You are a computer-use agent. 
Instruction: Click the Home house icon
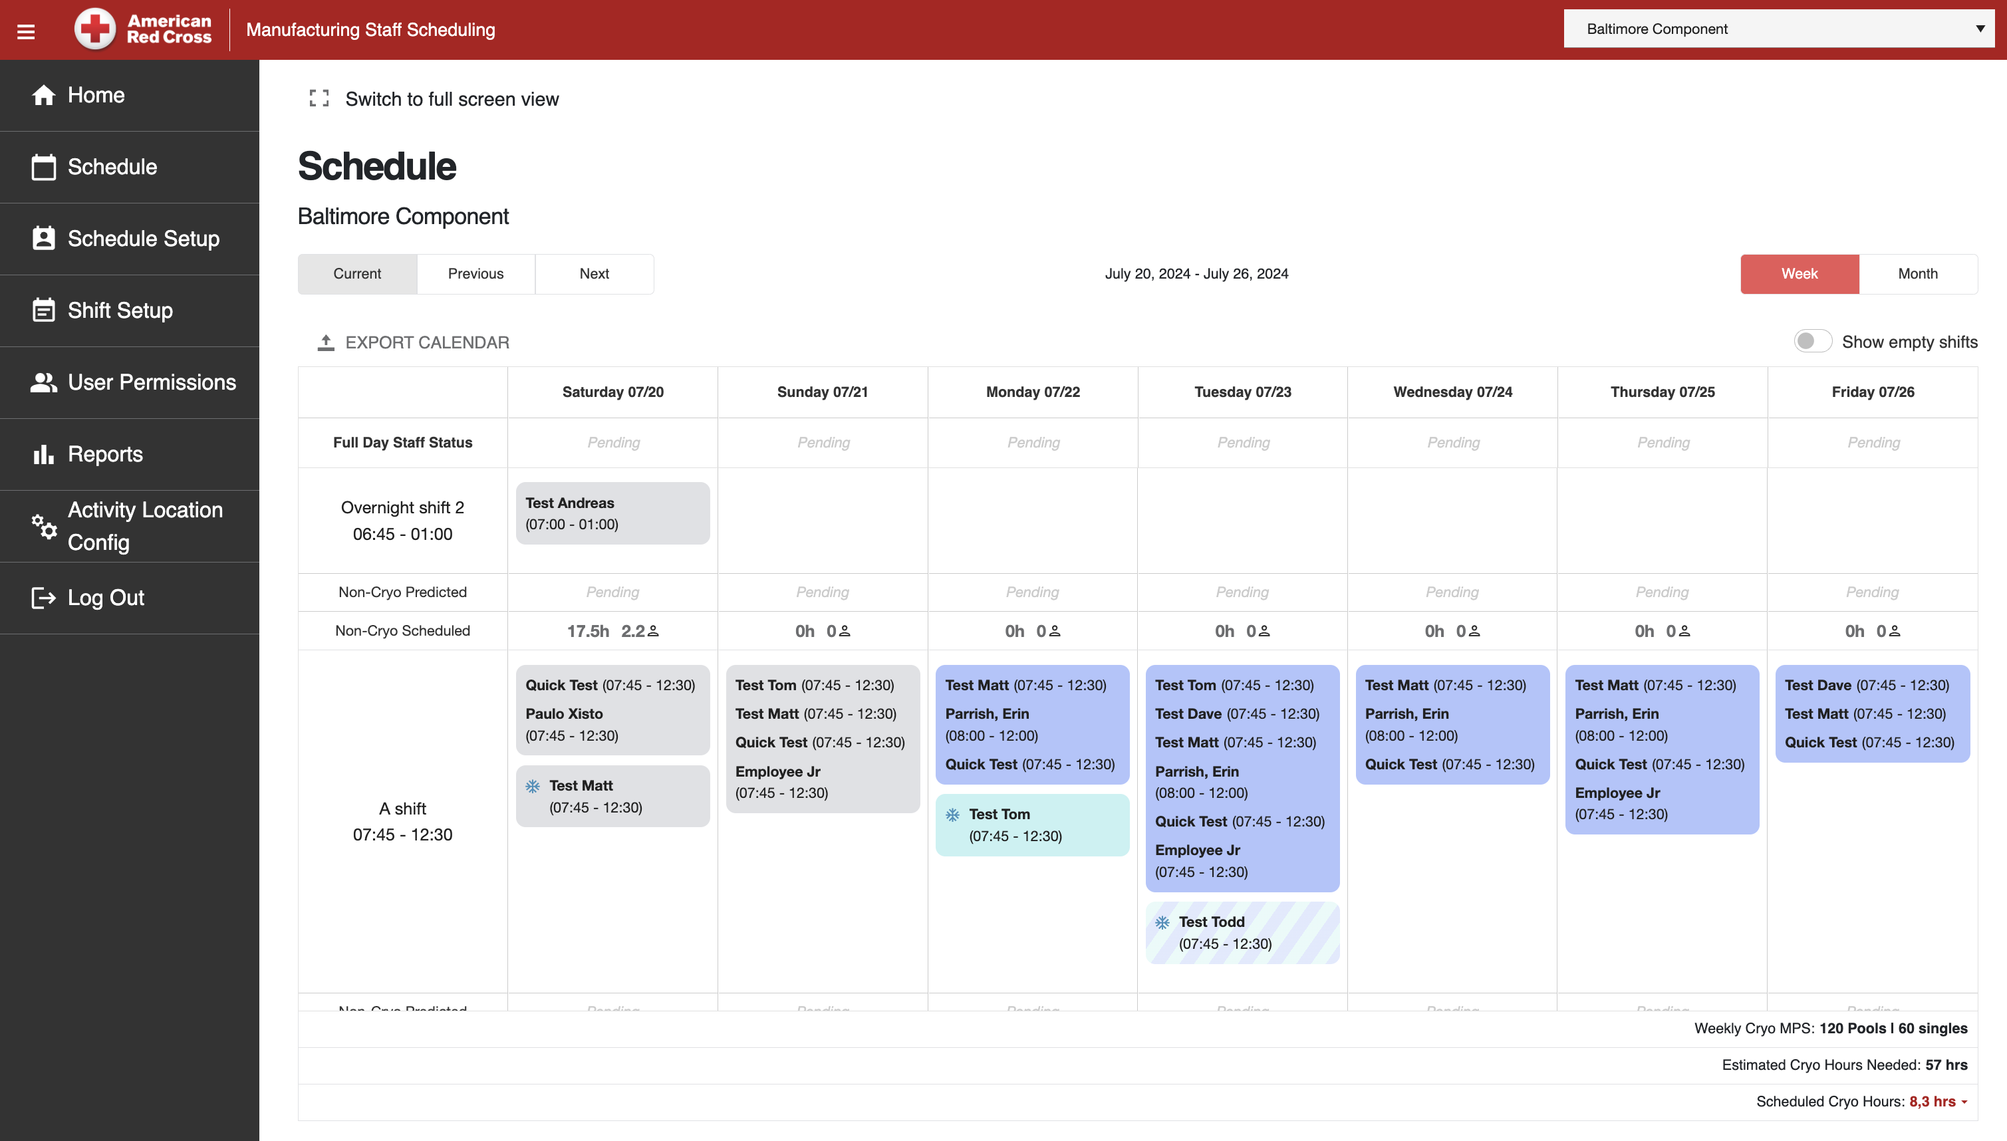pyautogui.click(x=44, y=95)
